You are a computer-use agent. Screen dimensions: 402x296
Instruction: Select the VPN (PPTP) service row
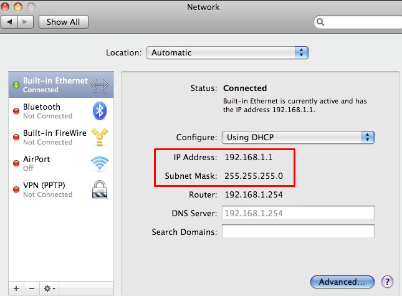click(x=61, y=189)
